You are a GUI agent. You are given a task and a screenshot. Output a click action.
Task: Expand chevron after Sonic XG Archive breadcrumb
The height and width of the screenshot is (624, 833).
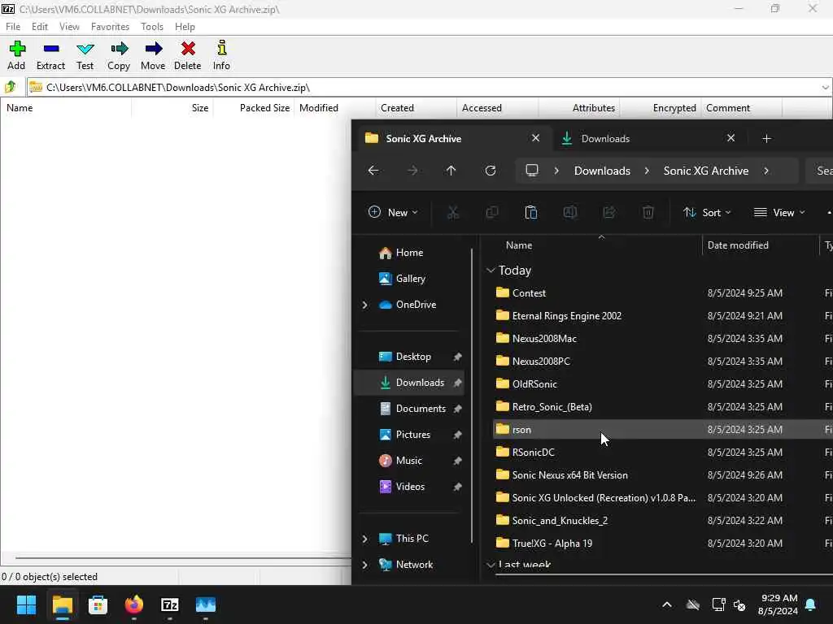click(766, 171)
